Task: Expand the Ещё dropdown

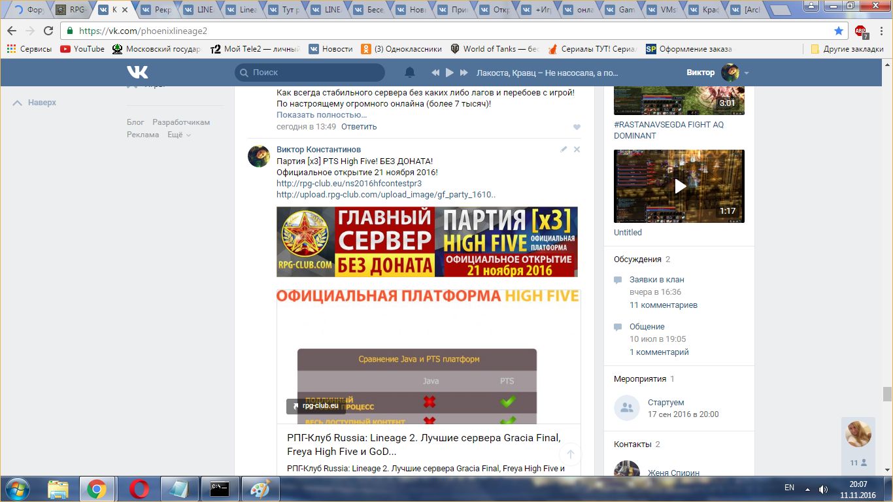Action: coord(179,135)
